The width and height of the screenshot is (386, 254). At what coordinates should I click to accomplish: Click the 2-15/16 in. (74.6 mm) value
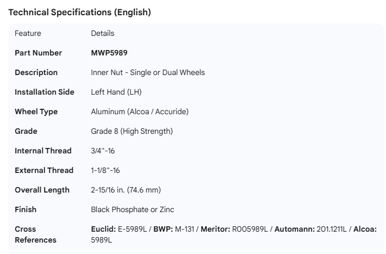(x=126, y=190)
